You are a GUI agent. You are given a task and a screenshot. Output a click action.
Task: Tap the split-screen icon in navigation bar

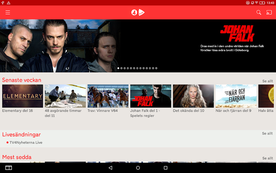point(9,168)
